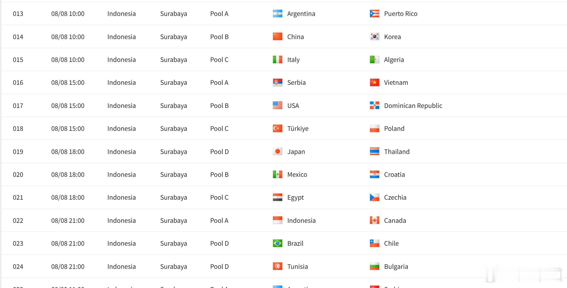The height and width of the screenshot is (288, 567).
Task: Click the Italy flag icon
Action: [x=277, y=60]
